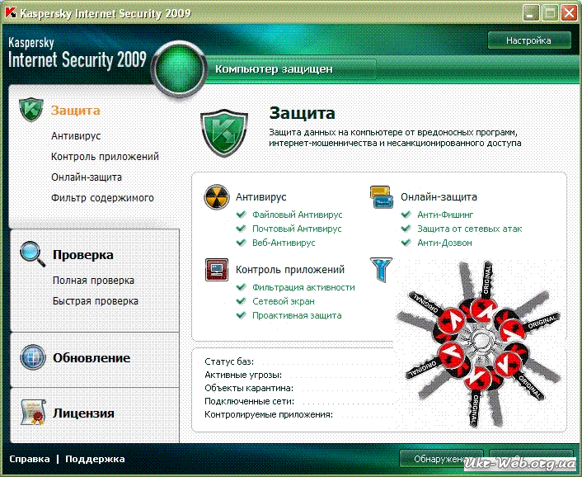
Task: Select Онлайн-защита in left sidebar
Action: 87,177
